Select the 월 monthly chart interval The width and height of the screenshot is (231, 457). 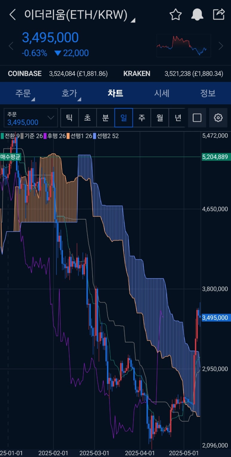(x=160, y=118)
